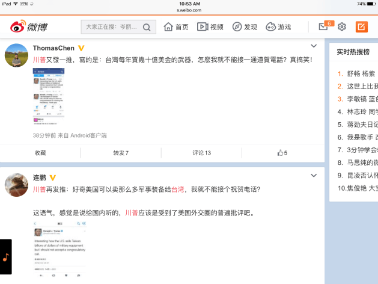Like ThomasChen post thumbs-up 5

[282, 153]
